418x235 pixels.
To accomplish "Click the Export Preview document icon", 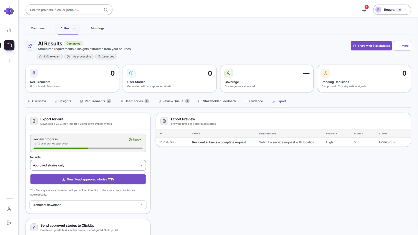I will point(164,121).
